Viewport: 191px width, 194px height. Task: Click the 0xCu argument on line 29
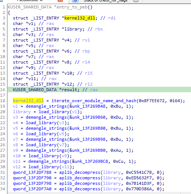point(118,161)
